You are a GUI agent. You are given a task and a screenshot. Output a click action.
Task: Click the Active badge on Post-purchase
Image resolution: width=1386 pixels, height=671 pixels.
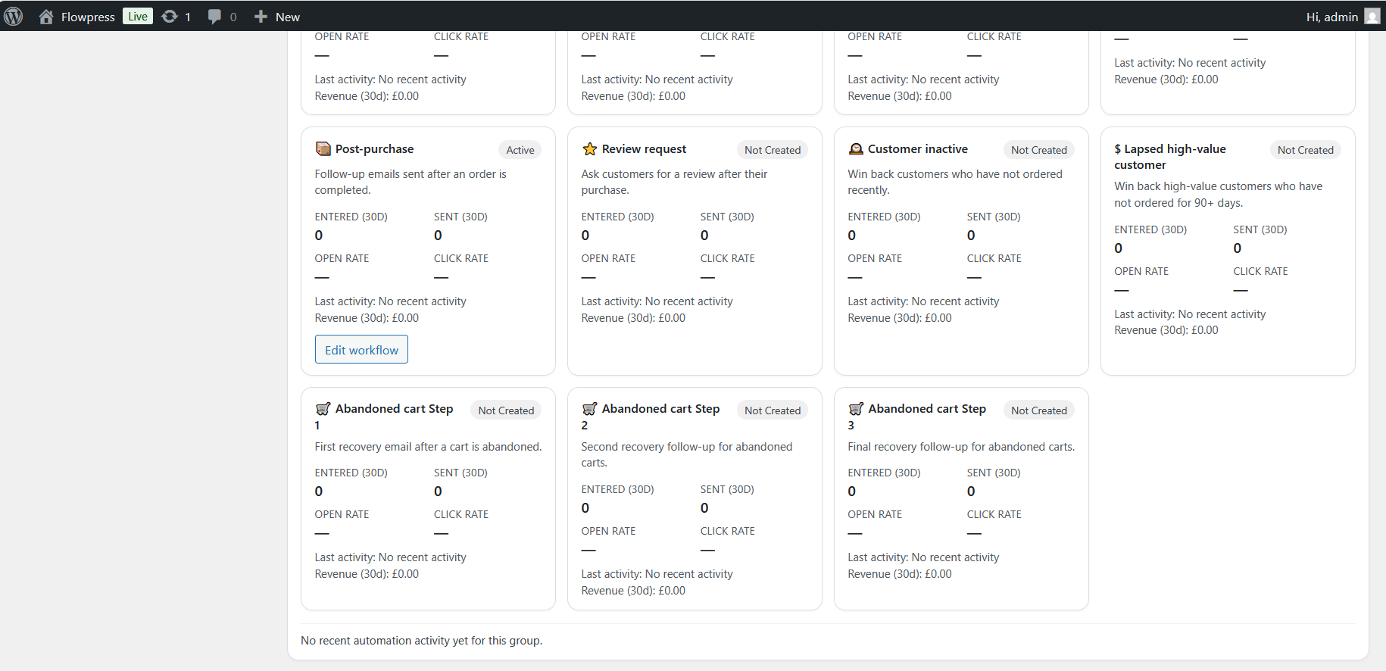(520, 150)
